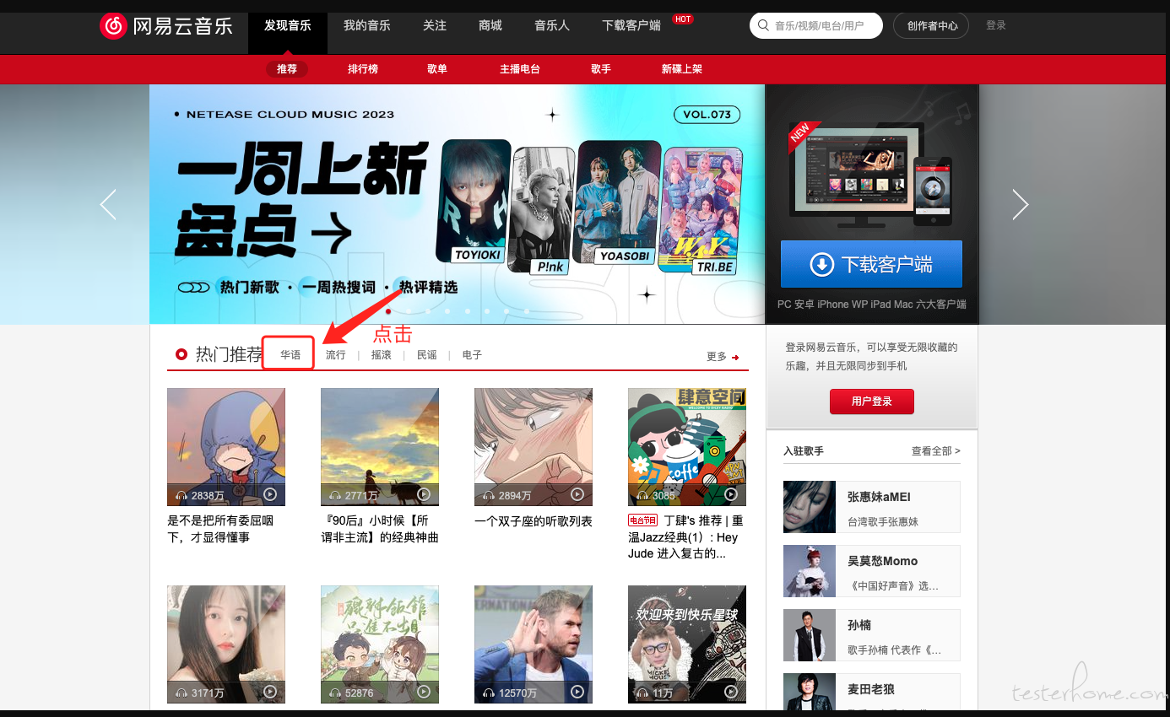This screenshot has width=1170, height=717.
Task: Click the red 用户登录 button
Action: pos(872,402)
